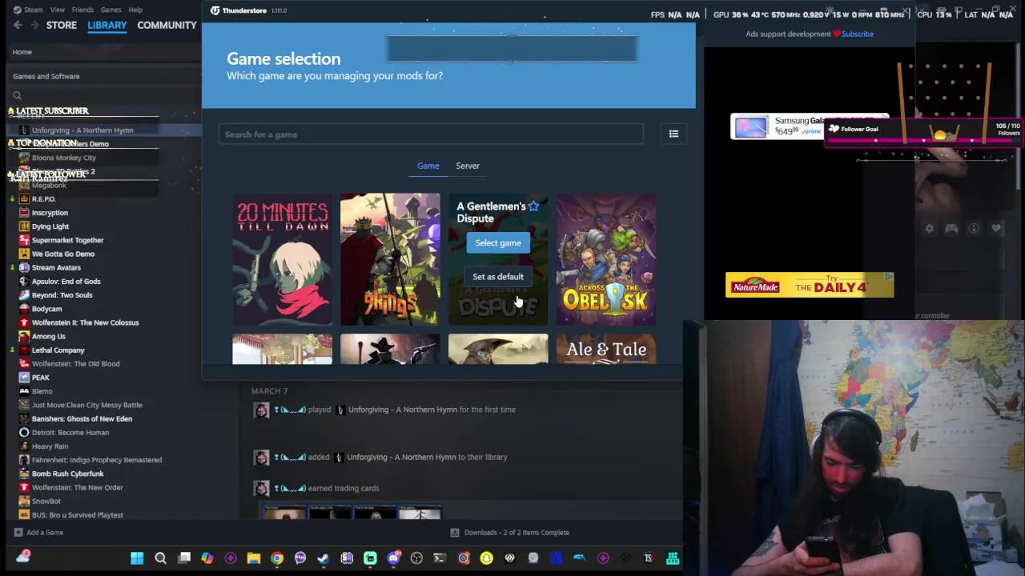Open the Windows Start menu

tap(137, 558)
